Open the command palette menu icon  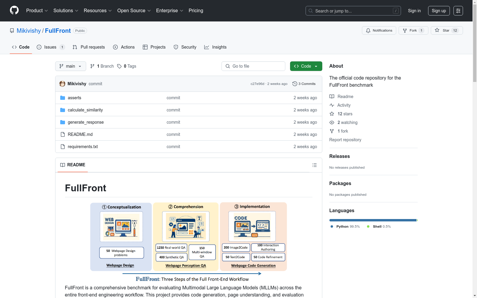[458, 11]
